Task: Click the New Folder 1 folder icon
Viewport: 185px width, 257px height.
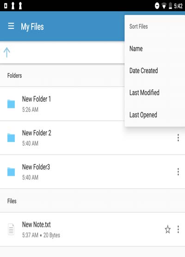Action: (11, 104)
